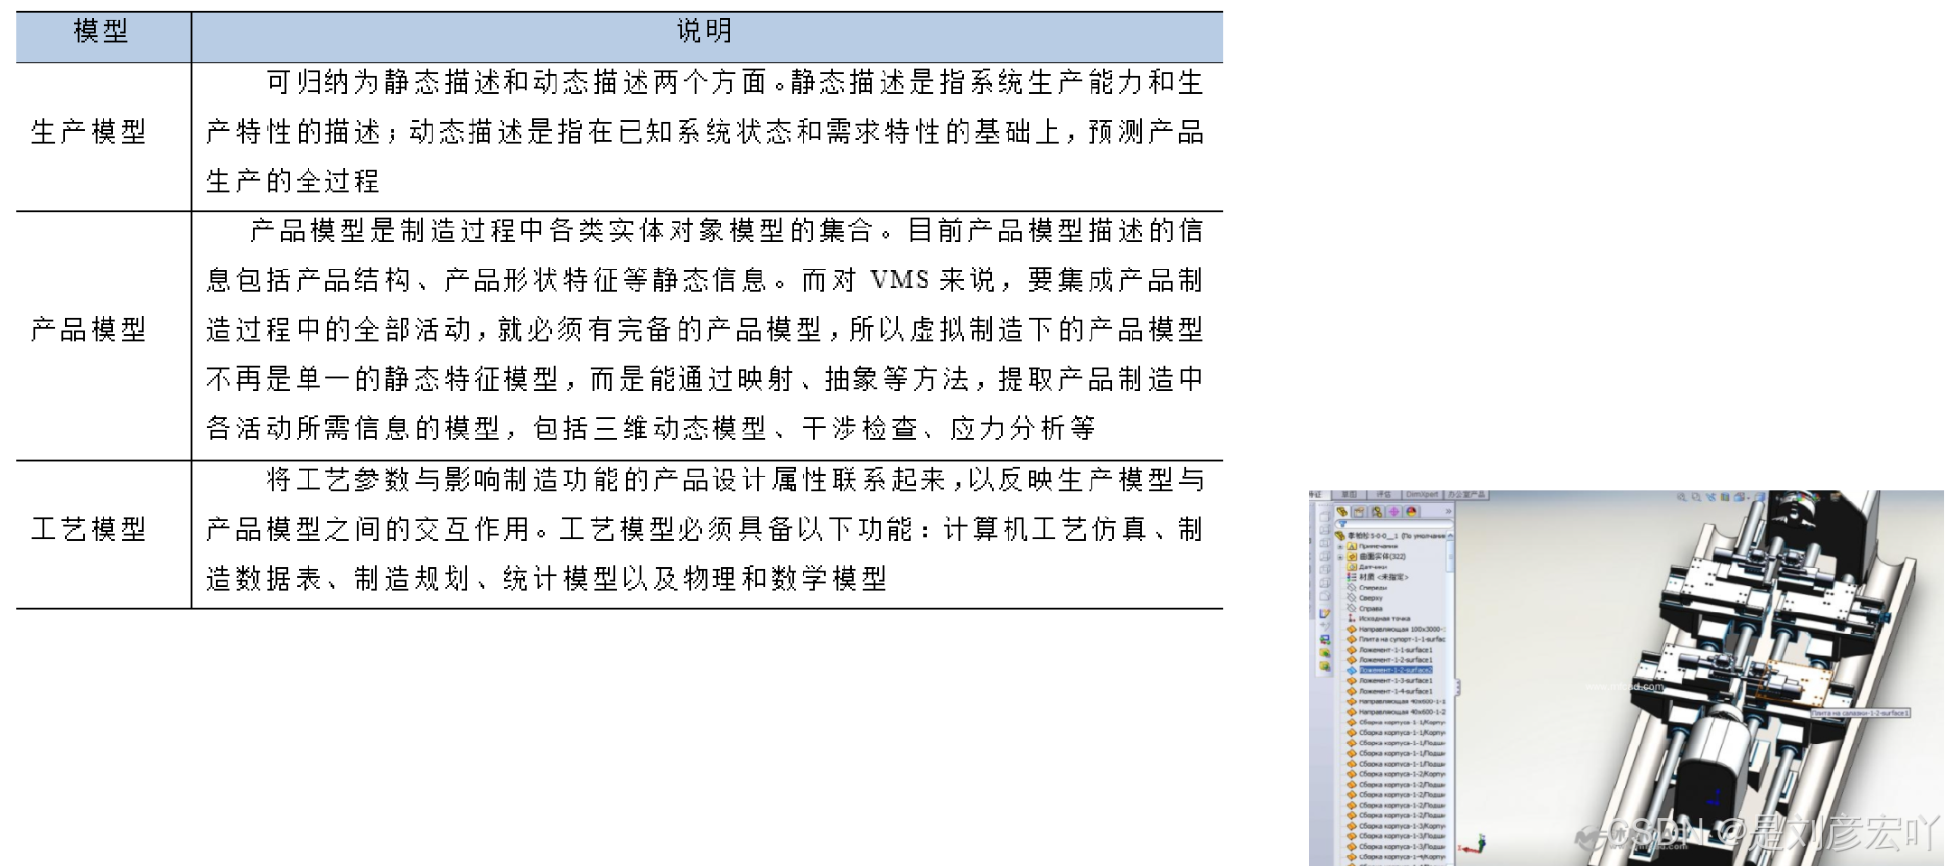Image resolution: width=1945 pixels, height=866 pixels.
Task: Click the feature tree scrollbar up arrow
Action: coord(1450,535)
